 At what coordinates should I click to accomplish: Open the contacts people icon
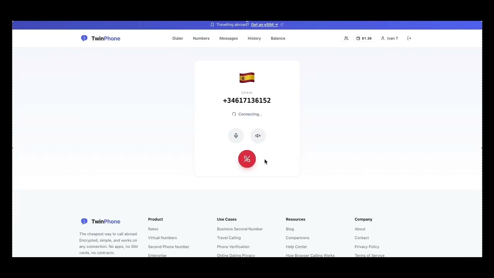346,38
